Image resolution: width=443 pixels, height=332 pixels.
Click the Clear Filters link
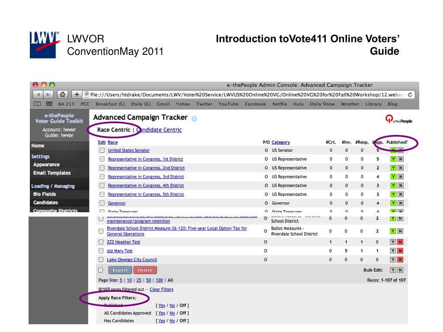(162, 289)
